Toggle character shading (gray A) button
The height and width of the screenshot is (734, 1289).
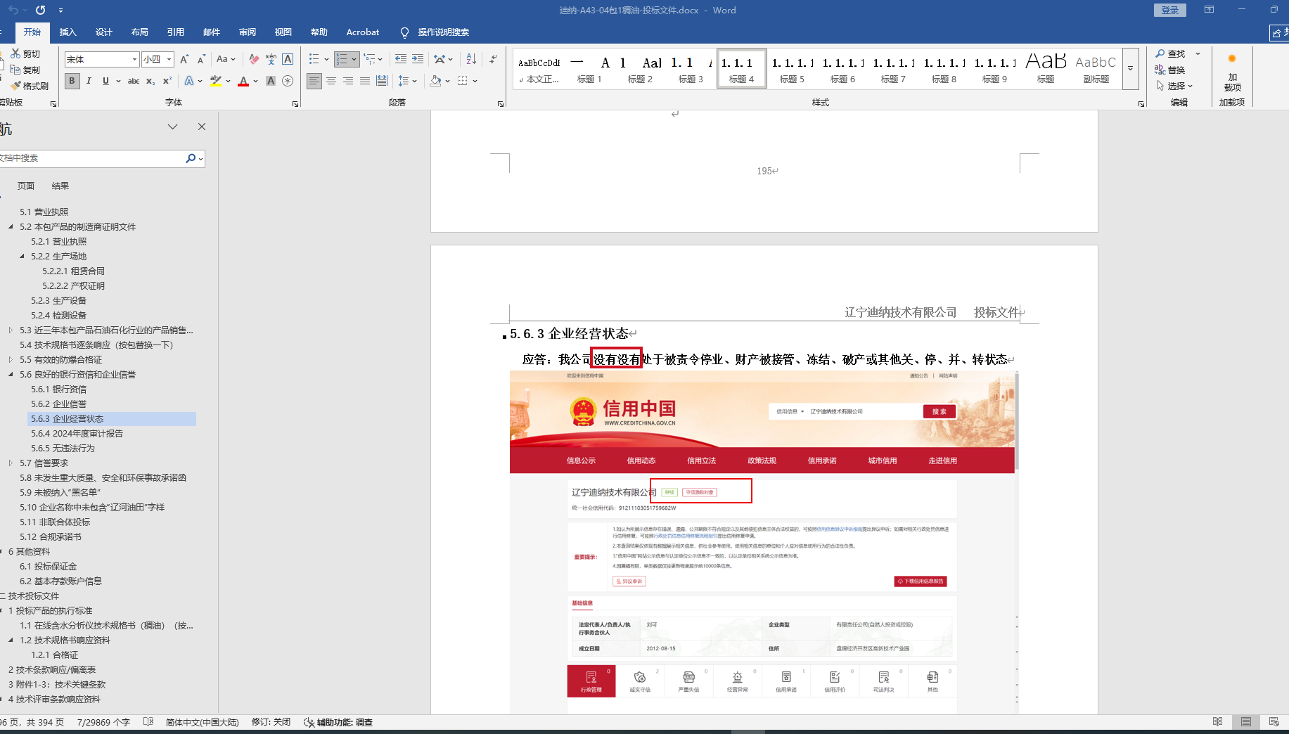[271, 82]
